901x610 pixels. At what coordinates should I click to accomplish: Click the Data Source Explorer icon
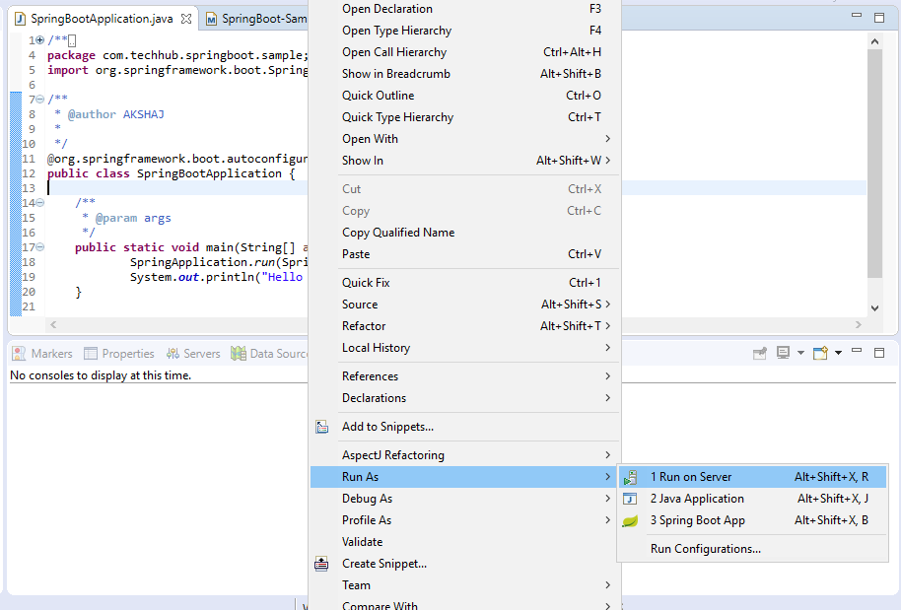(238, 353)
